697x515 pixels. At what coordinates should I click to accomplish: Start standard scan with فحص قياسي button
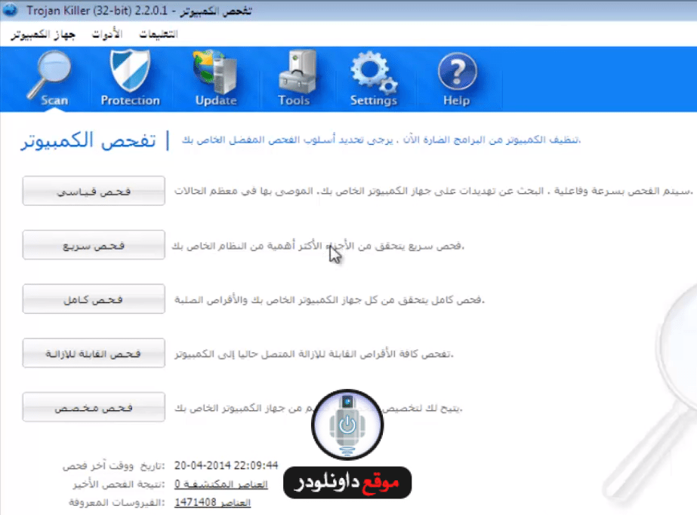[x=94, y=191]
